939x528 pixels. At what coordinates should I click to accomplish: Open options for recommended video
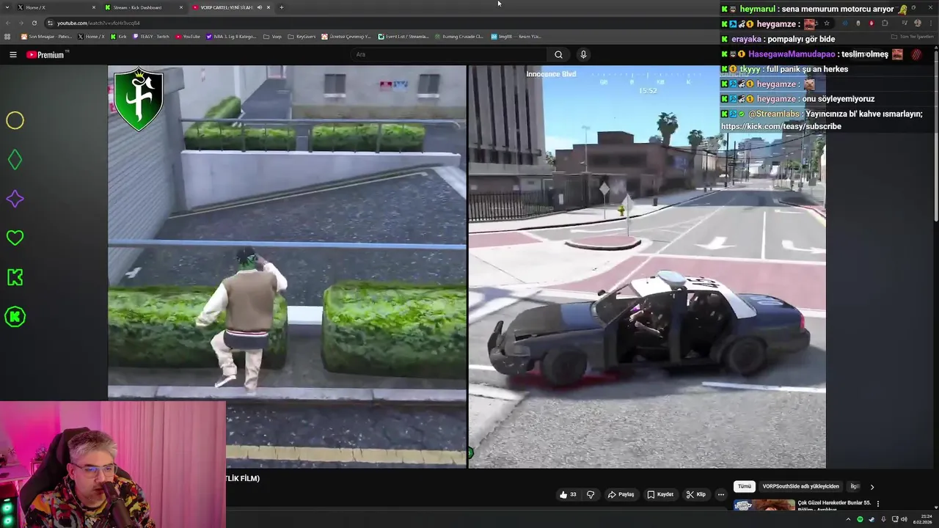coord(877,504)
